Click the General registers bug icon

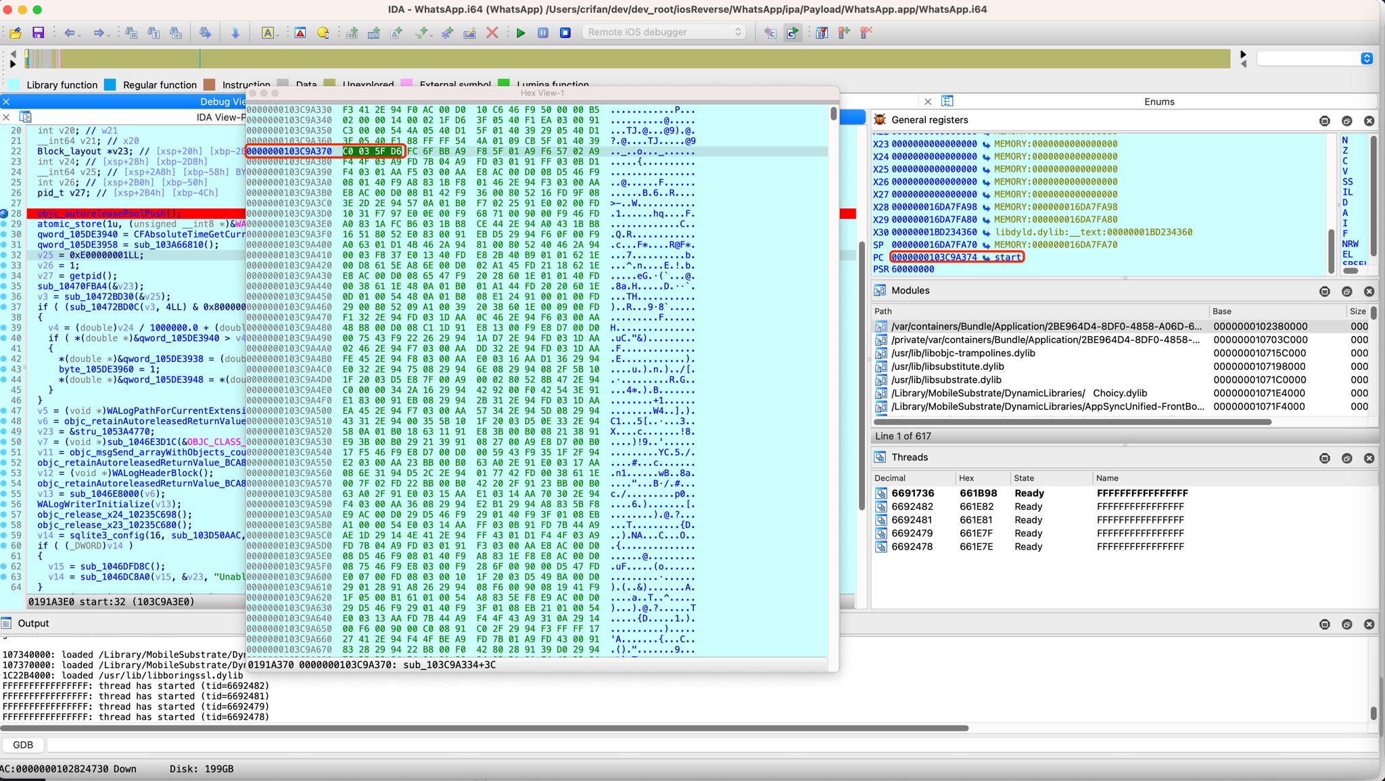click(880, 120)
